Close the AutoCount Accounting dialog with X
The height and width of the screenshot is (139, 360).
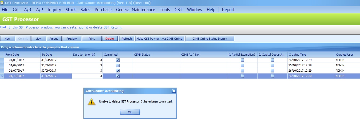click(x=174, y=91)
